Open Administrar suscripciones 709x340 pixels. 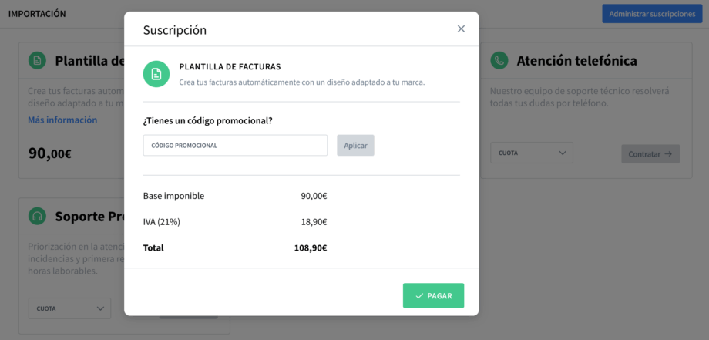(x=652, y=14)
